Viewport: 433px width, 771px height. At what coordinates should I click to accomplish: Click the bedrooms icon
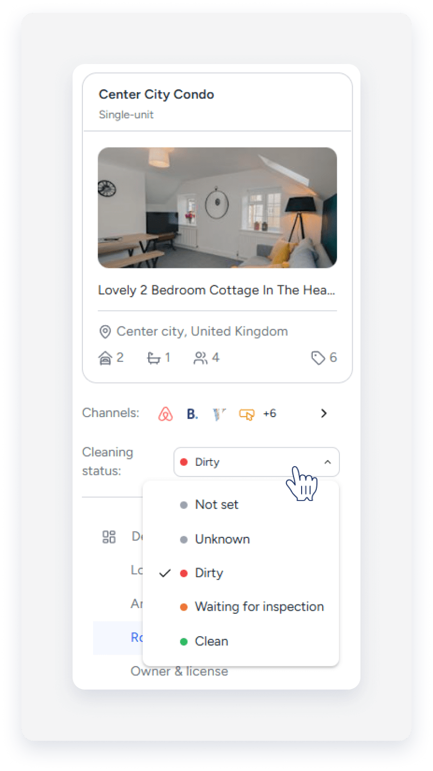pos(105,358)
